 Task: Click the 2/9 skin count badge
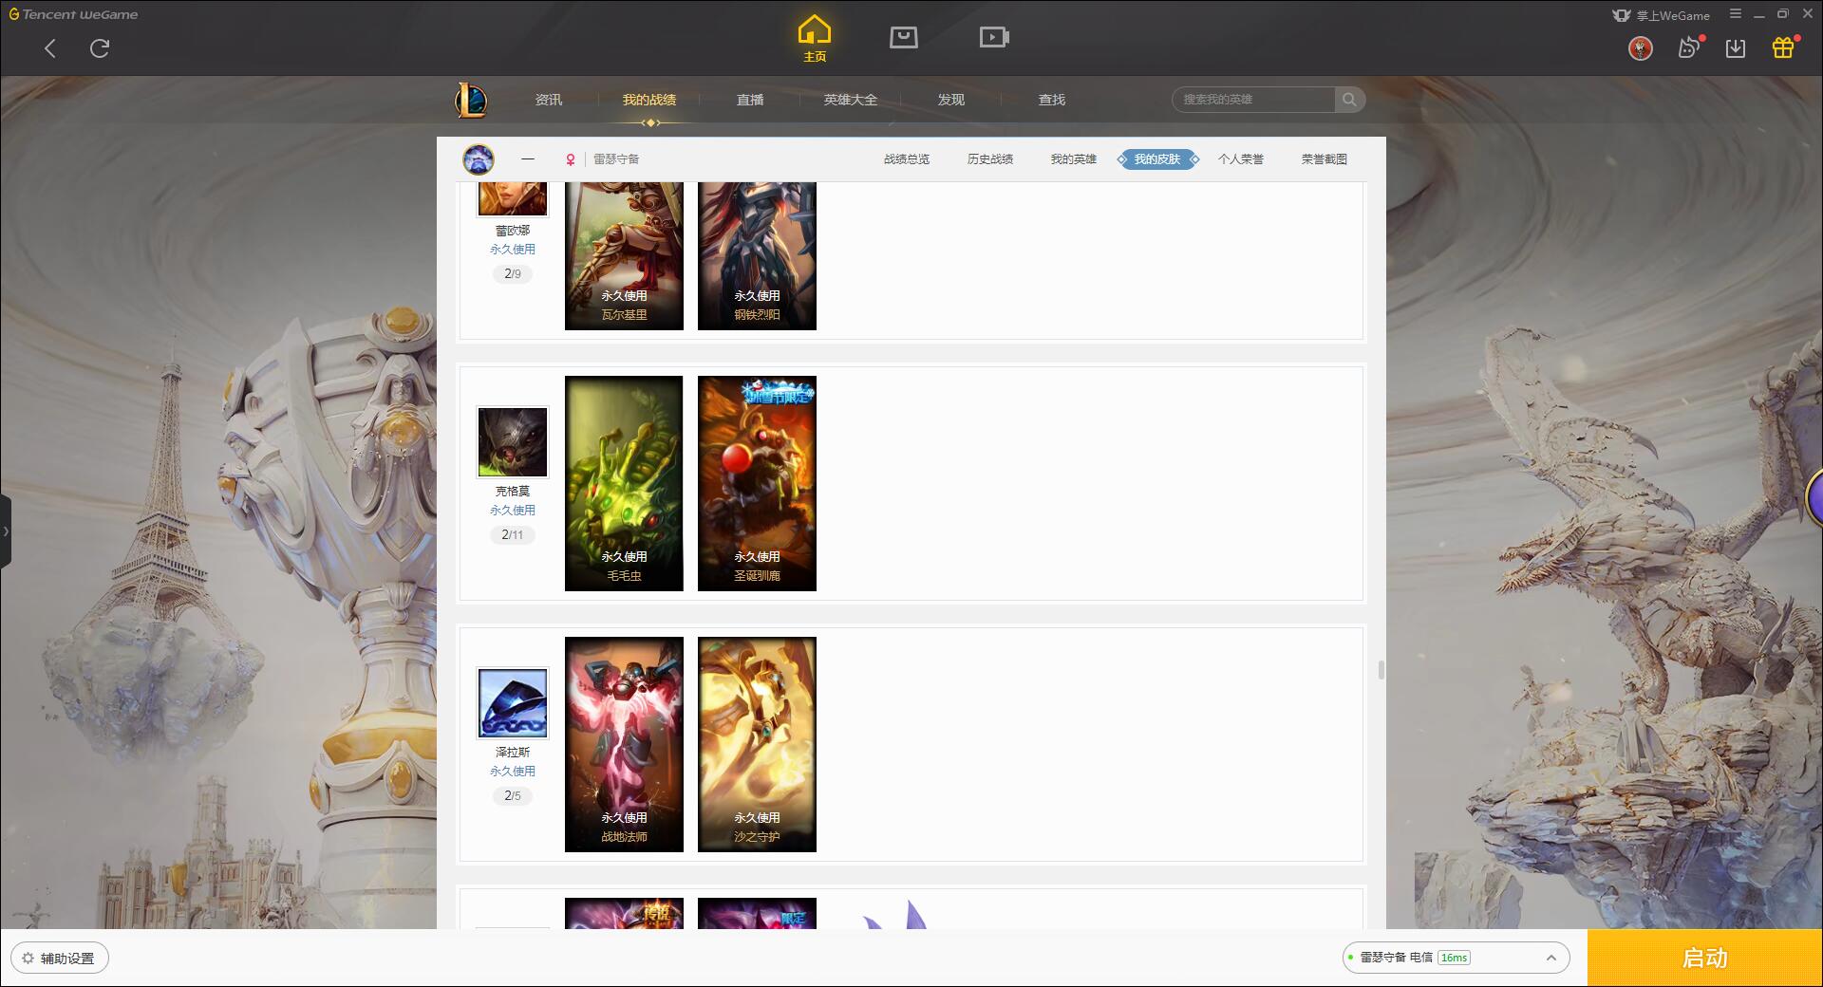(x=513, y=274)
